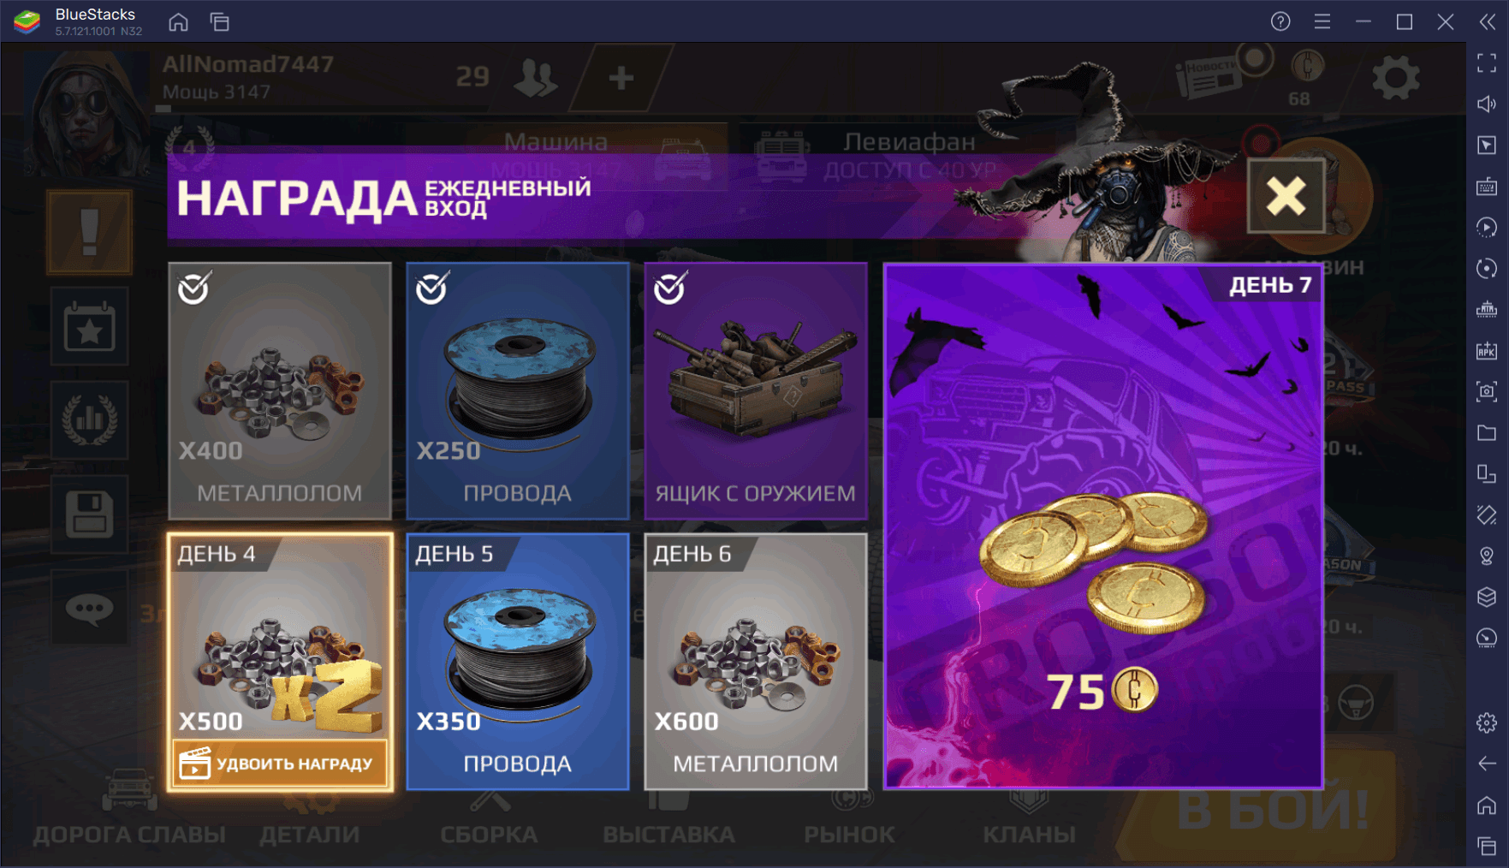Open BlueStacks multi-instance tabs icon
The height and width of the screenshot is (868, 1509).
tap(220, 21)
